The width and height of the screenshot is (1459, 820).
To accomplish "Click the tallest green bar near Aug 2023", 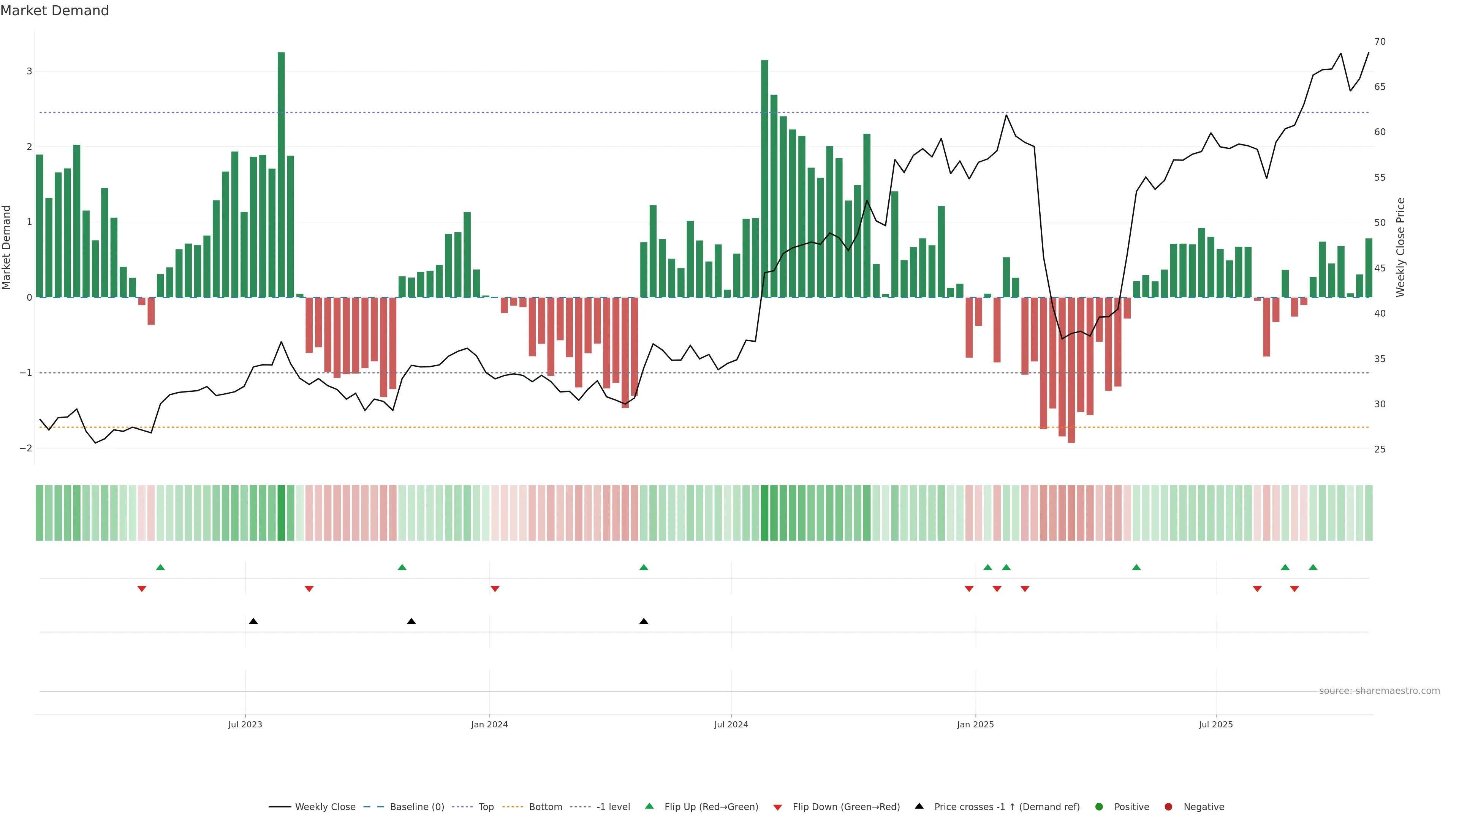I will tap(281, 170).
